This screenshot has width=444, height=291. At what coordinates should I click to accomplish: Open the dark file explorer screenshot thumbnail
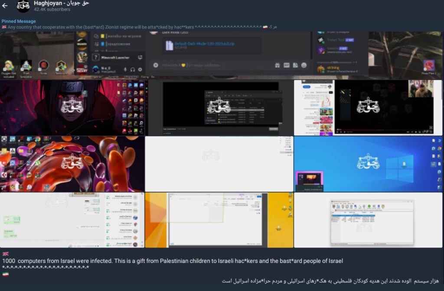[221, 107]
